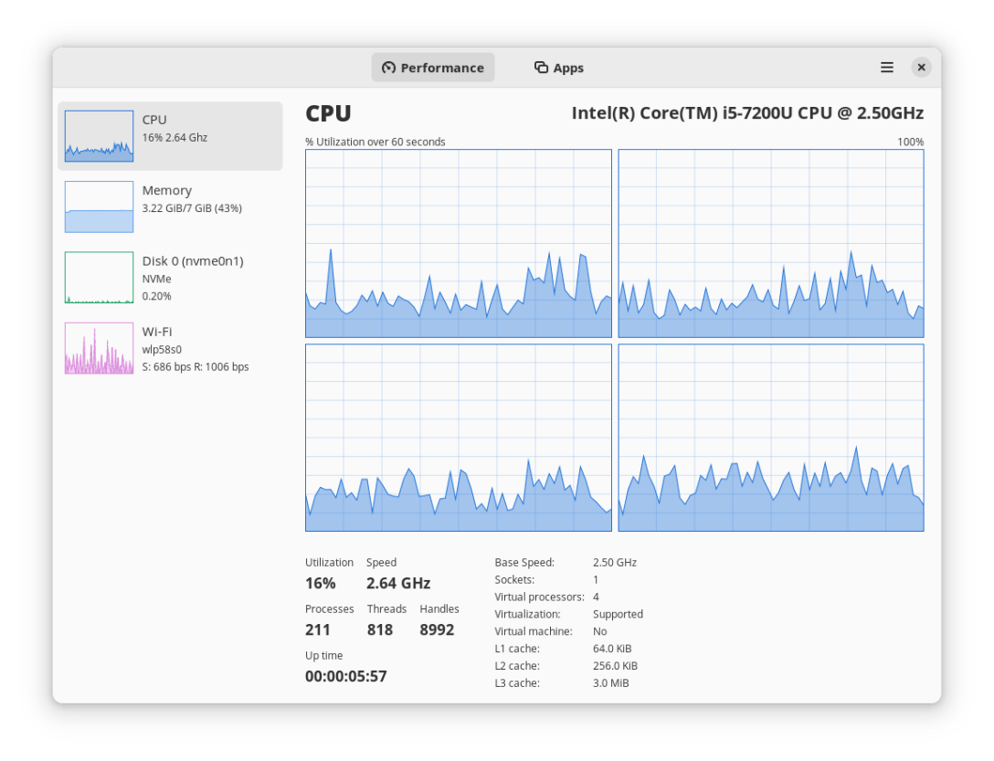
Task: Click the '16% 2.64 Ghz' sidebar text
Action: click(x=175, y=138)
